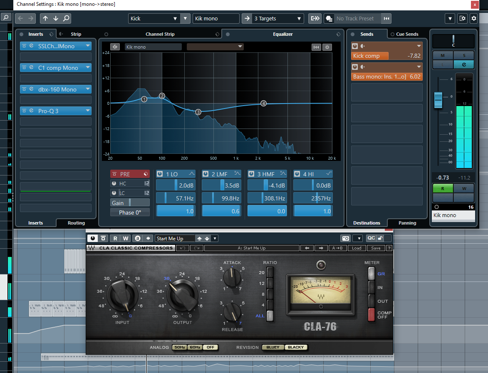Click the search magnifier icon in the top toolbar
Screen dimensions: 488x373
(66, 18)
